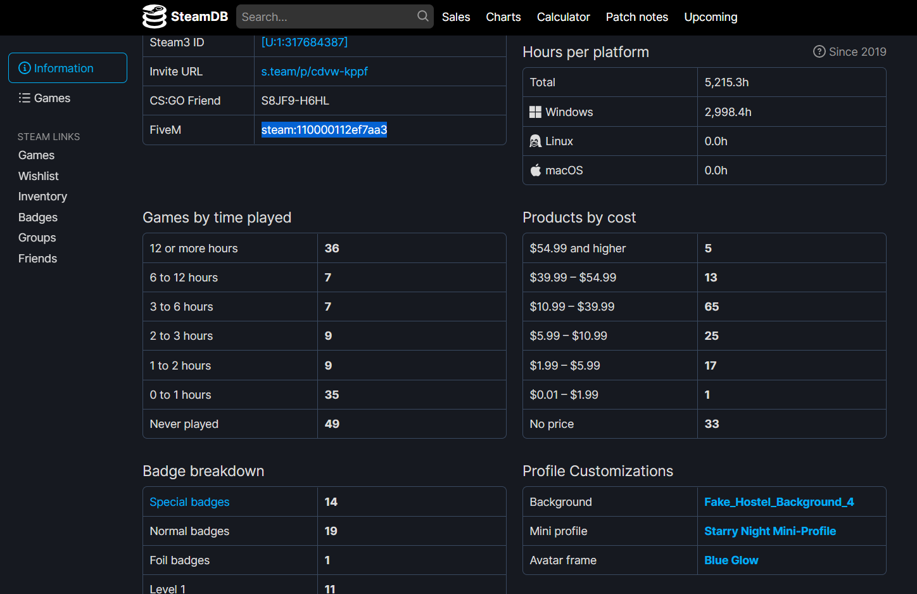Click the 3 to 6 hours row label
Image resolution: width=917 pixels, height=594 pixels.
182,307
